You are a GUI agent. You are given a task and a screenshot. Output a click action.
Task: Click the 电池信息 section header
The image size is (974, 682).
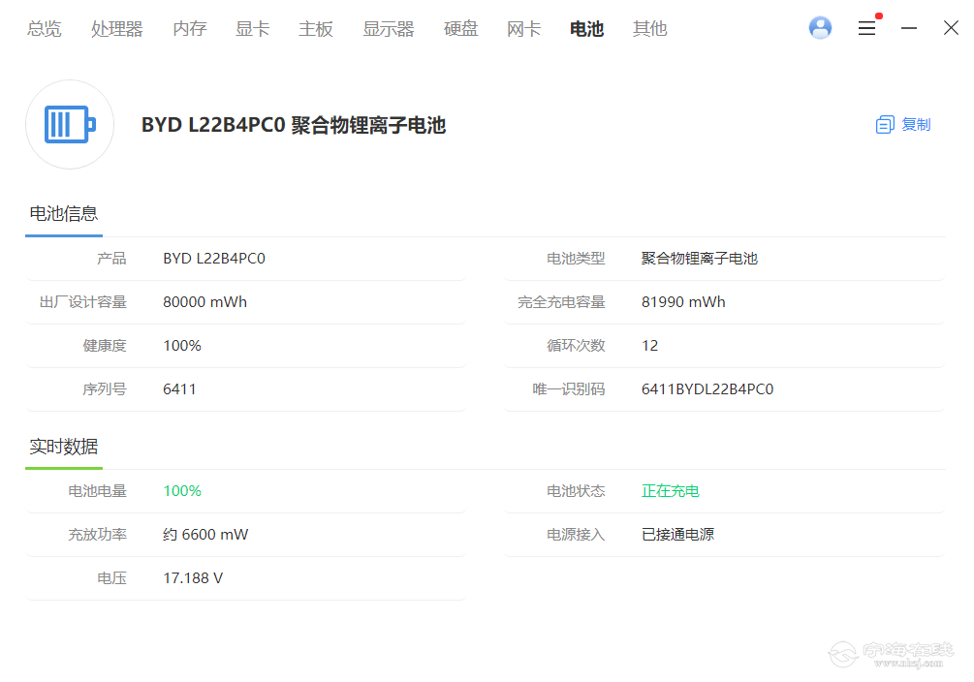coord(63,214)
